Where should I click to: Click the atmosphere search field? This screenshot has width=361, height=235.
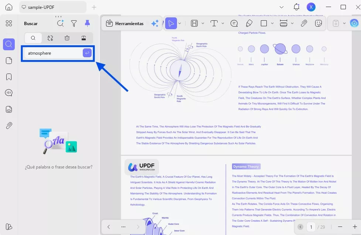pyautogui.click(x=54, y=53)
